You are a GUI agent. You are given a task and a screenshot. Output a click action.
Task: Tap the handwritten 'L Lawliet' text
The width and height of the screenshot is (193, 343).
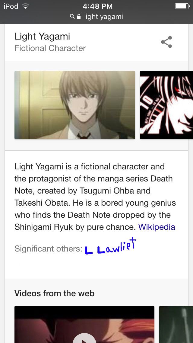coord(110,247)
